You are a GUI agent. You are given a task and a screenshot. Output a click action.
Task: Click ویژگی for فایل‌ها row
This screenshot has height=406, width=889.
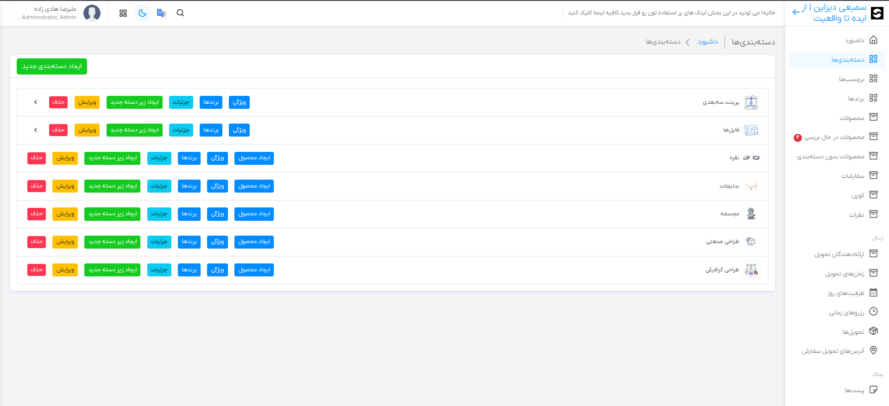pos(239,130)
